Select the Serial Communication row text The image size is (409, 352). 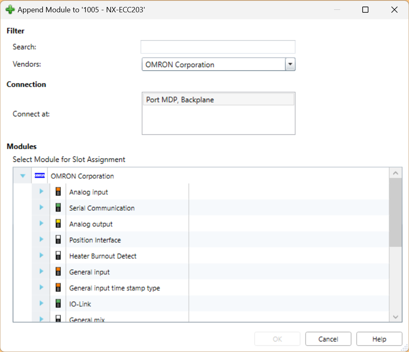102,208
